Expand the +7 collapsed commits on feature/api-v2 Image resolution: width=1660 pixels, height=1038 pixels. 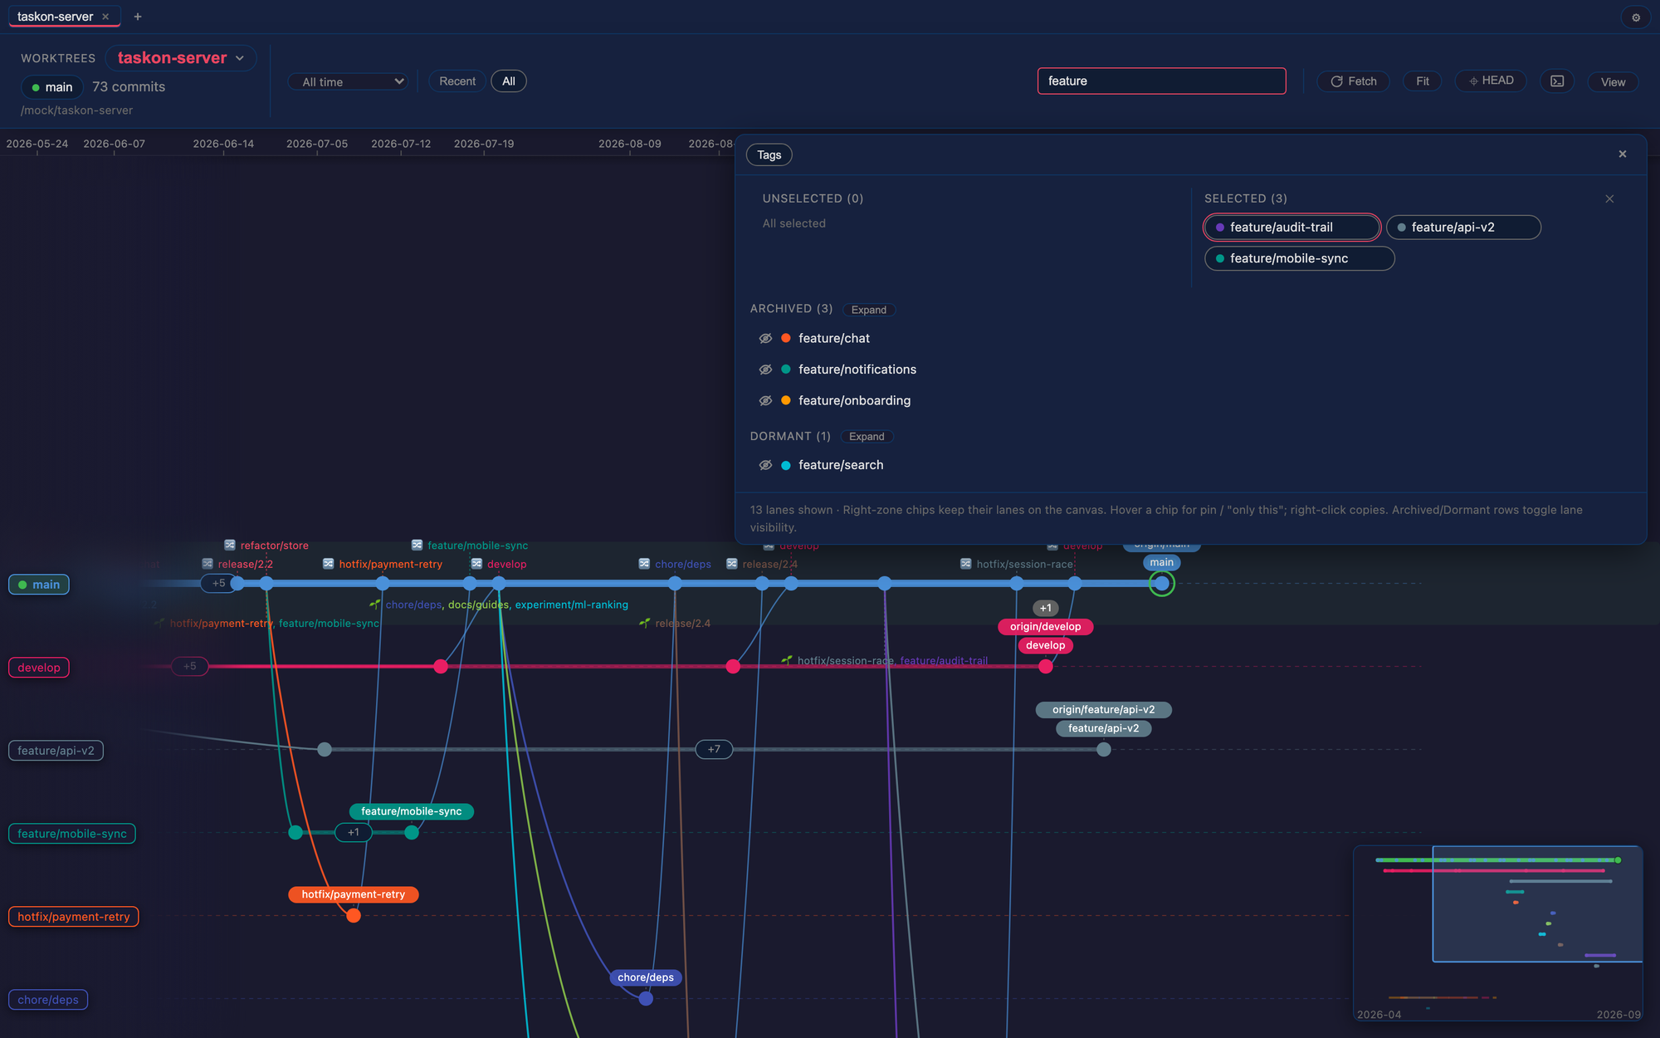(714, 749)
